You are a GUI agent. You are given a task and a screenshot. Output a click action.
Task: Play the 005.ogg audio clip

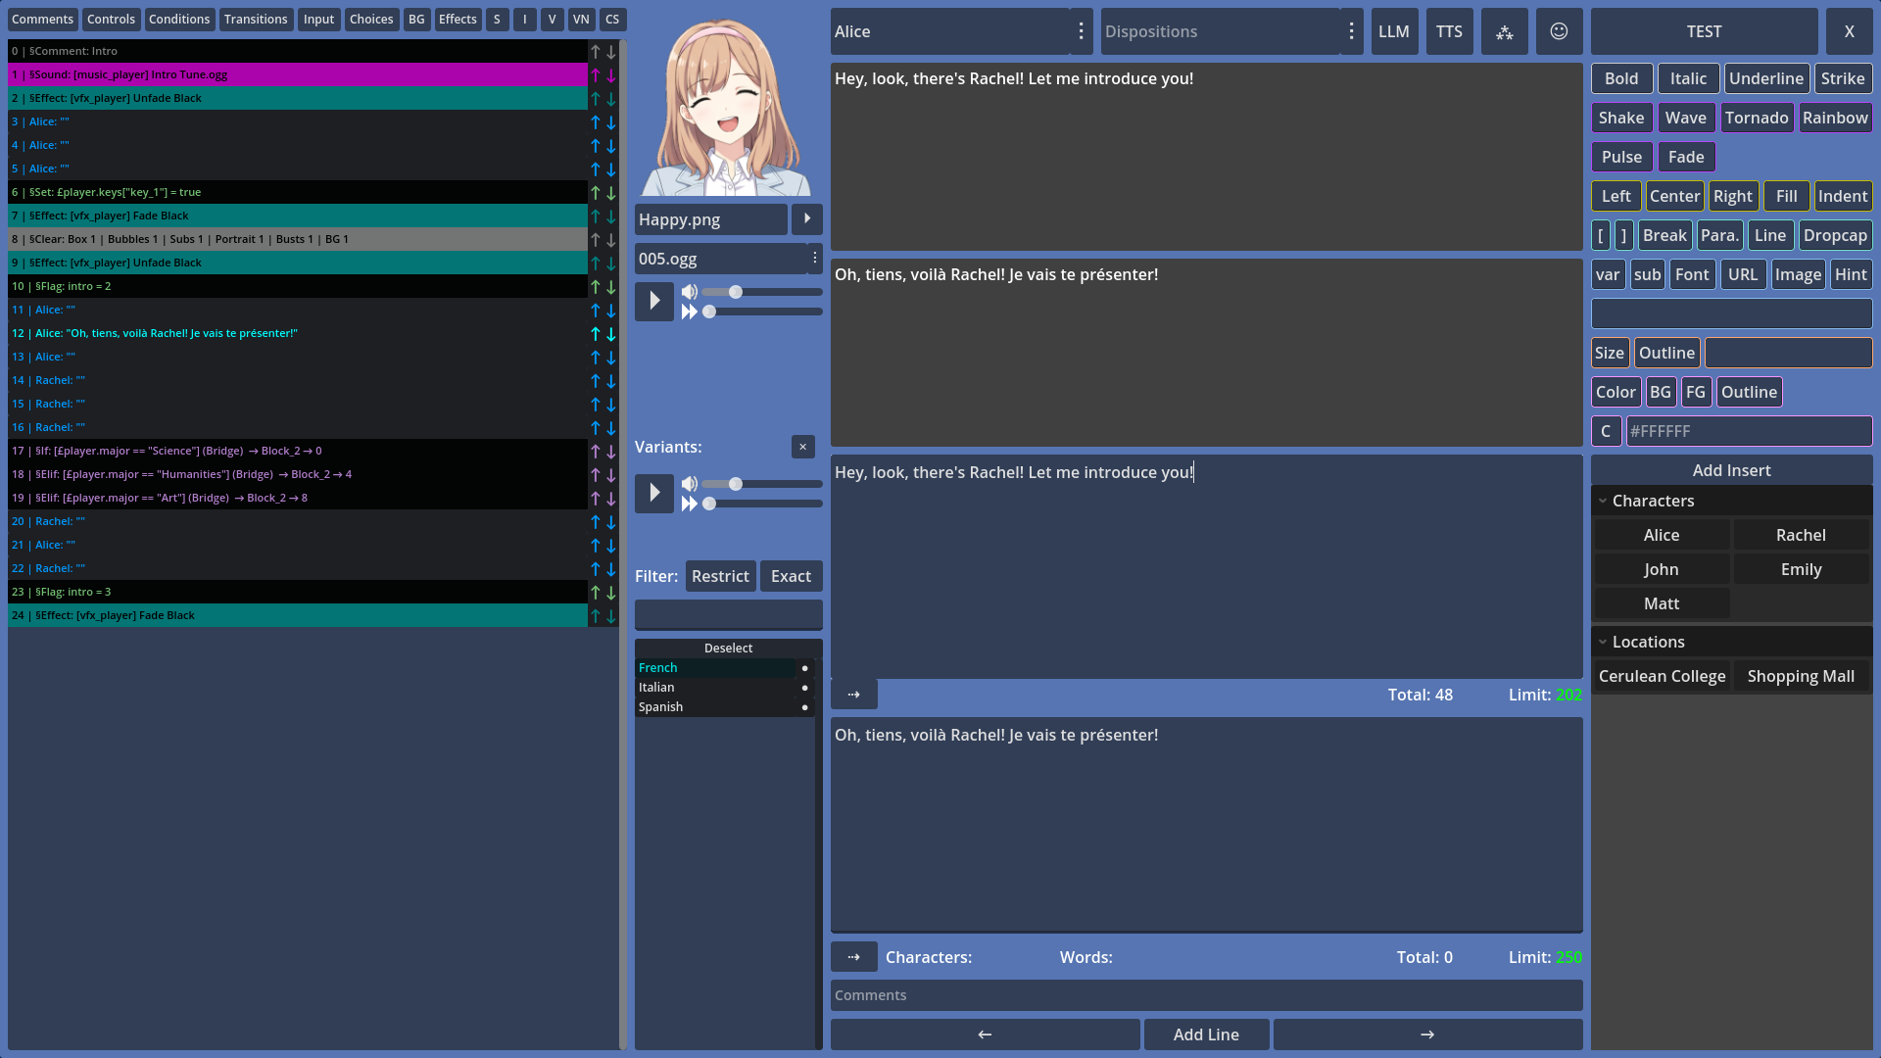pos(653,301)
